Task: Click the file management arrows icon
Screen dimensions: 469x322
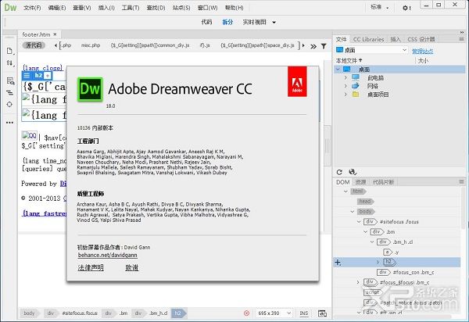Action: [10, 63]
